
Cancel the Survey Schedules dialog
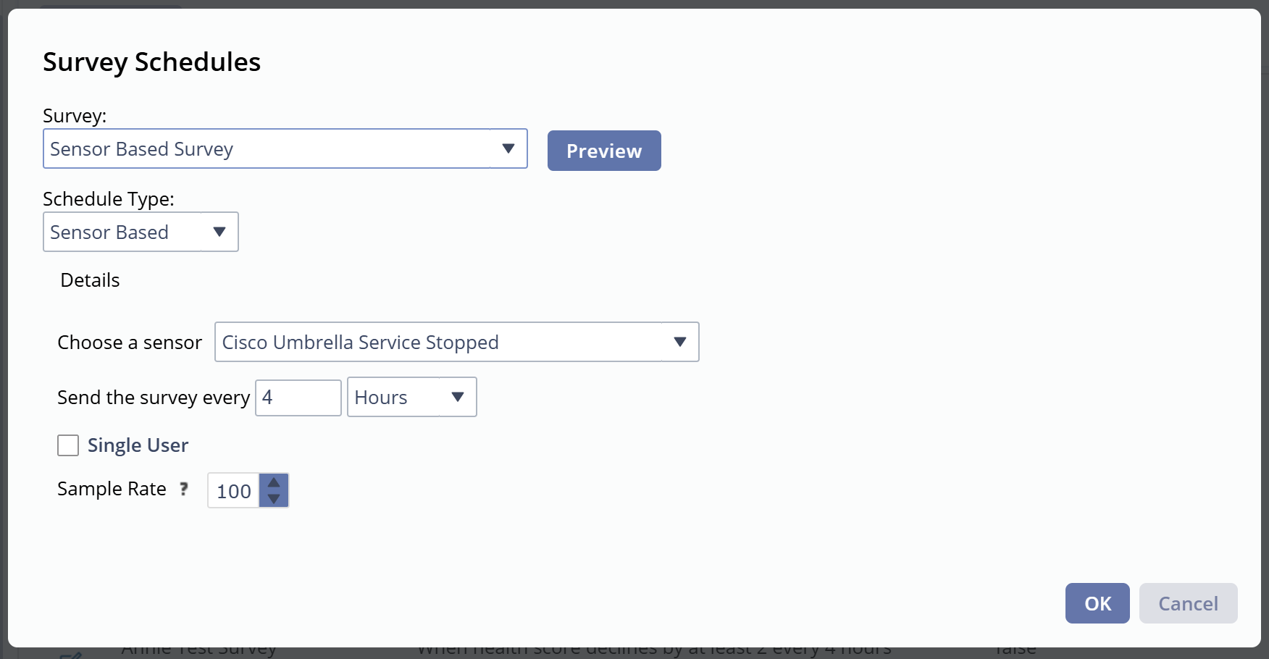pos(1188,603)
